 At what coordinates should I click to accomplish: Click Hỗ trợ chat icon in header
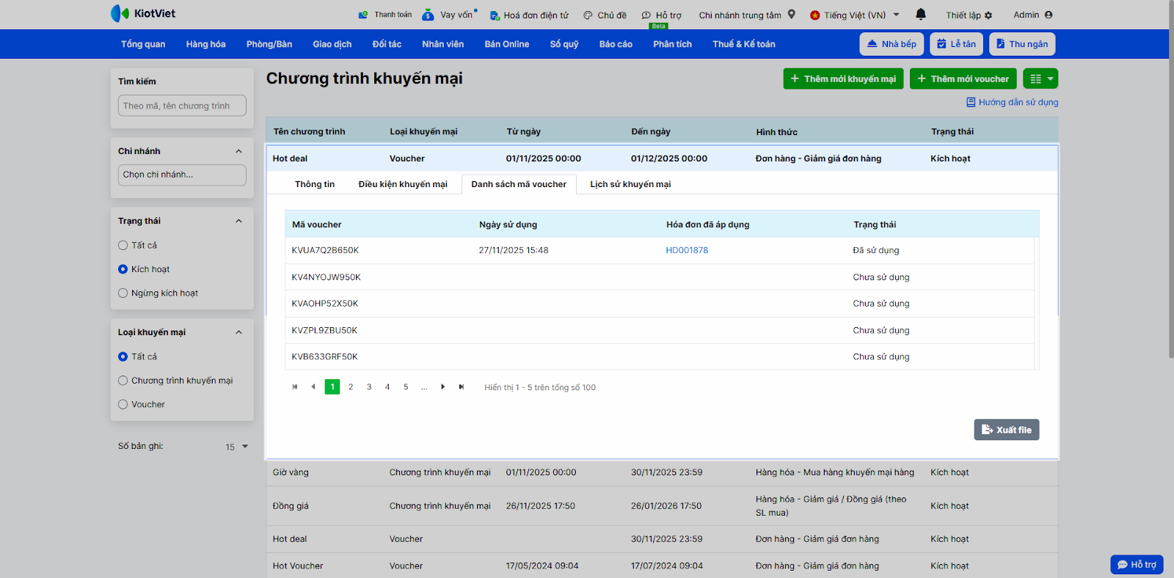coord(646,15)
